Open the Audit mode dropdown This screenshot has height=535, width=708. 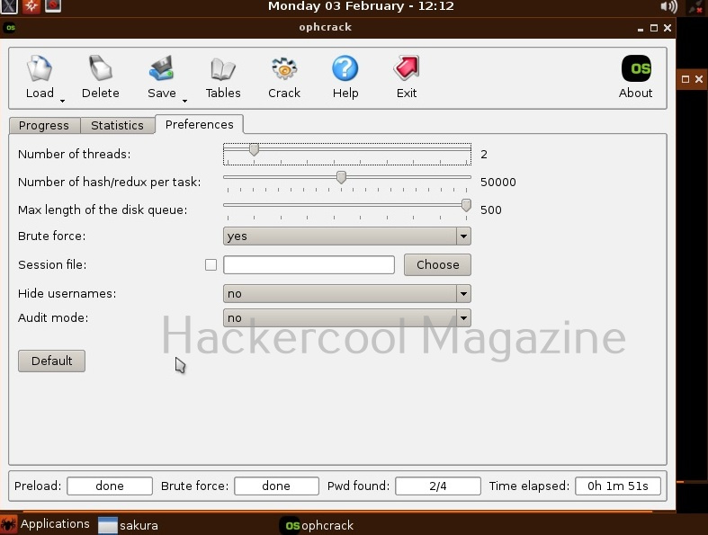pos(346,317)
